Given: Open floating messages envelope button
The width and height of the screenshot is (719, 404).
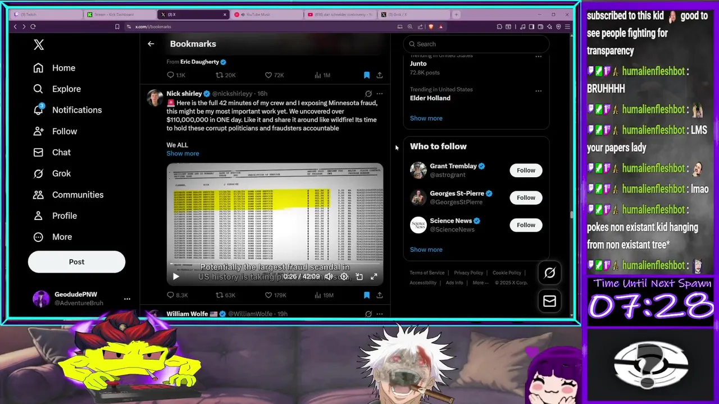Looking at the screenshot, I should pyautogui.click(x=549, y=301).
